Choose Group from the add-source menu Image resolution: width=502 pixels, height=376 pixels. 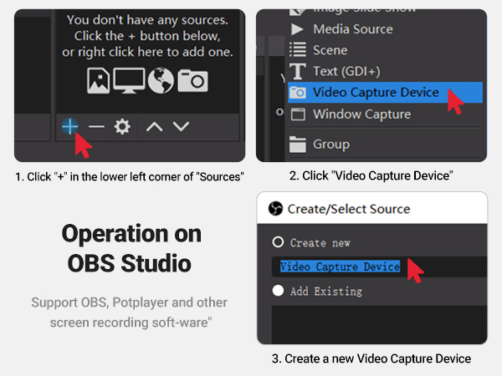point(385,145)
